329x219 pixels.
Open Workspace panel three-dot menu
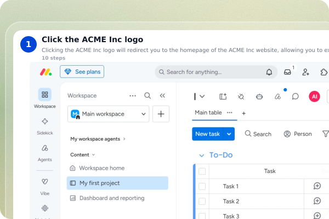pos(133,96)
